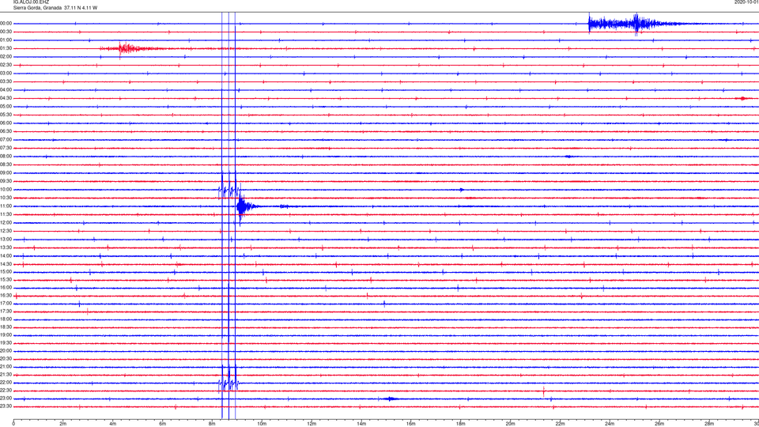The height and width of the screenshot is (427, 759).
Task: Click the 10:00 trace time label
Action: click(x=6, y=189)
